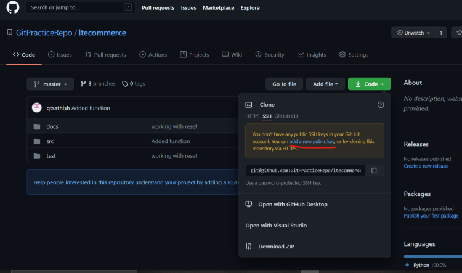
Task: Choose Download ZIP
Action: [x=277, y=247]
